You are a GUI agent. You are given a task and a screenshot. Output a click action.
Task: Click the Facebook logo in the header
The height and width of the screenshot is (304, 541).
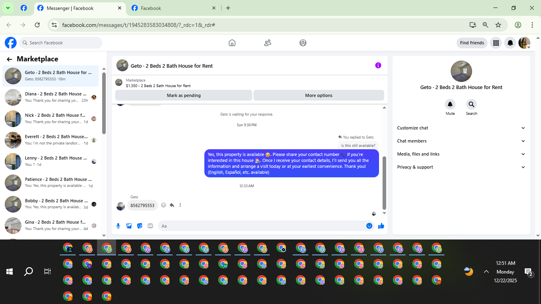pos(11,43)
